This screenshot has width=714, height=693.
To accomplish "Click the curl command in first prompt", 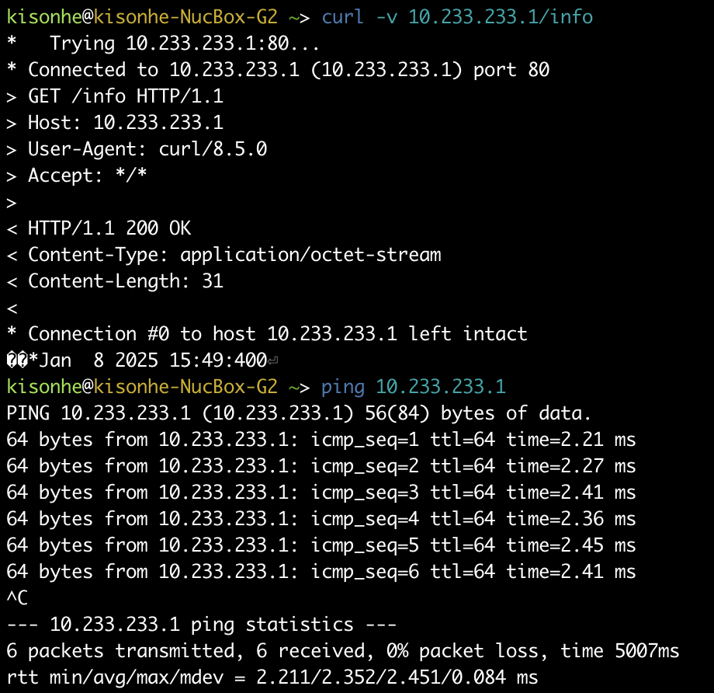I will [342, 17].
